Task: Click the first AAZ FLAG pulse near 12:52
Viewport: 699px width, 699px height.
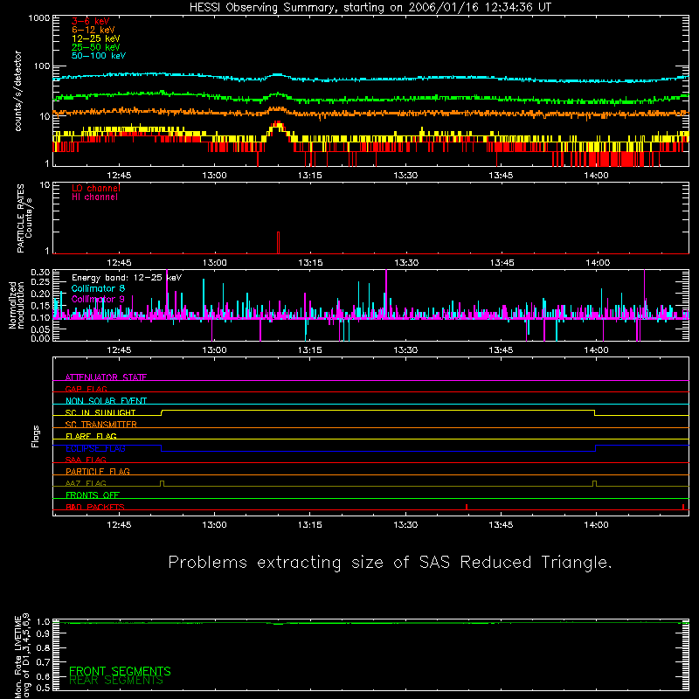Action: click(162, 484)
